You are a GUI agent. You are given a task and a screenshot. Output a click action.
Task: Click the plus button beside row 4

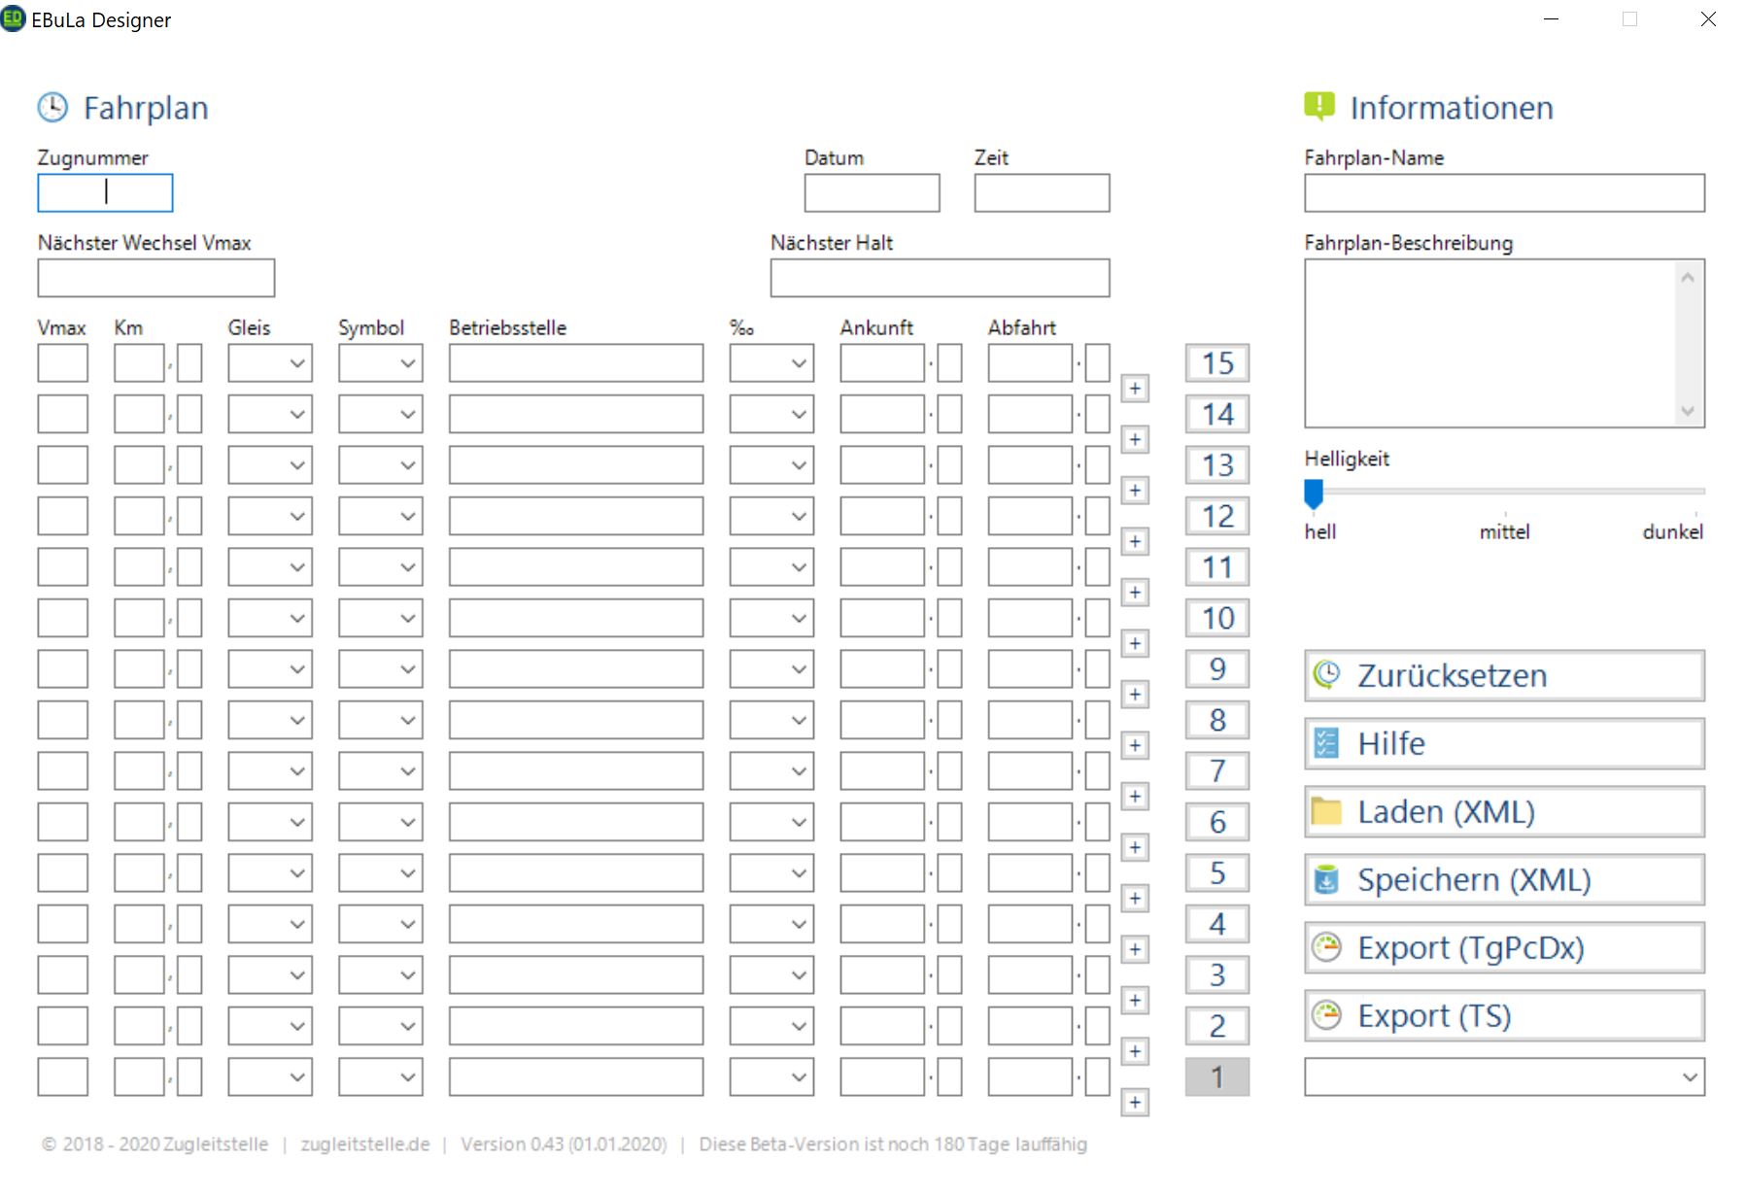1134,949
